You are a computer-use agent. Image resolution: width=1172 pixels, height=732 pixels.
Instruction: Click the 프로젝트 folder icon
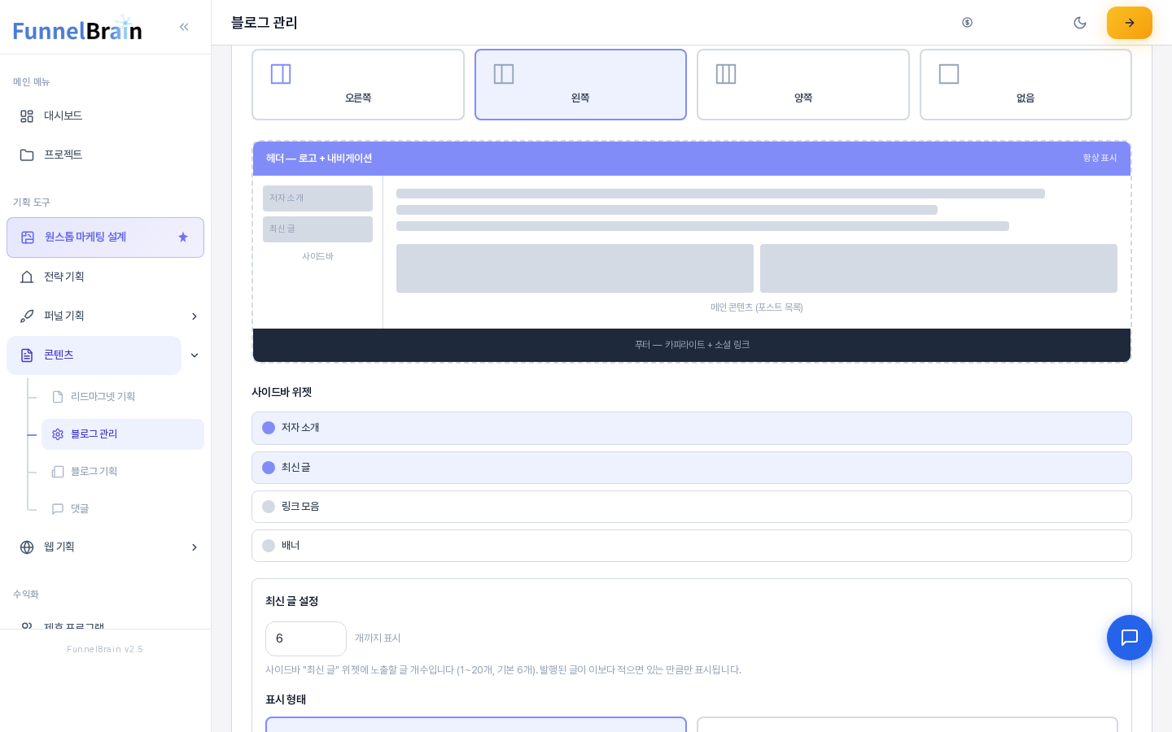27,155
